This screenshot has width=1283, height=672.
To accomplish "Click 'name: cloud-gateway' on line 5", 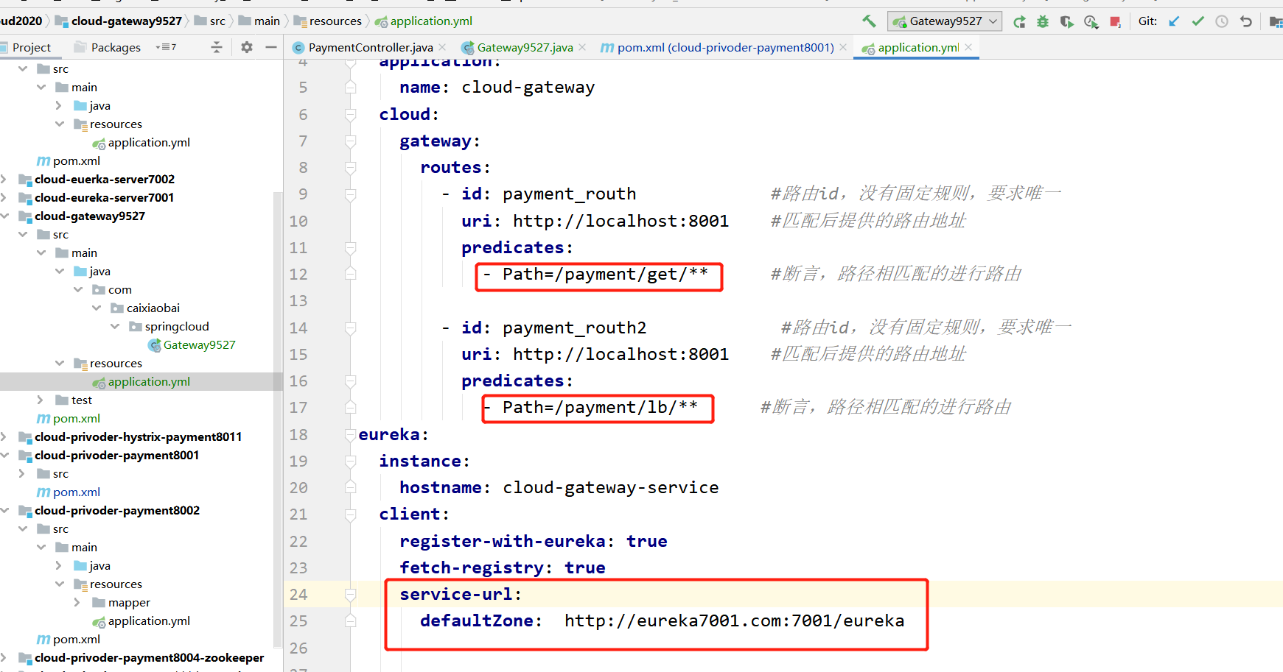I will pos(497,88).
